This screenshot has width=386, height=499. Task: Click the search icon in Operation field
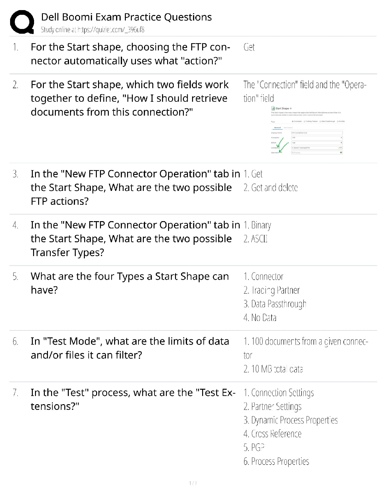pyautogui.click(x=293, y=152)
